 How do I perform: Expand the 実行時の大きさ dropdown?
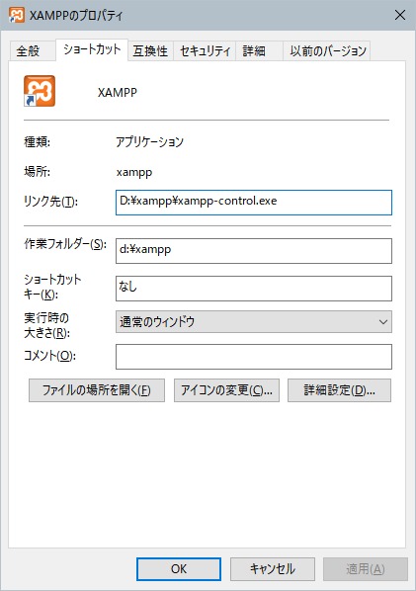click(254, 321)
